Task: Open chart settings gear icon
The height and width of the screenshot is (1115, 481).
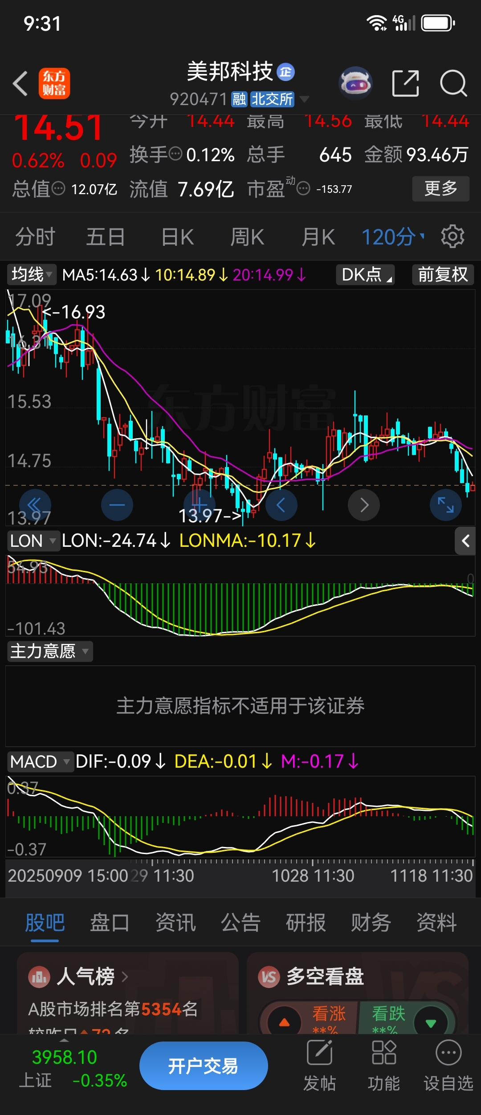Action: 452,236
